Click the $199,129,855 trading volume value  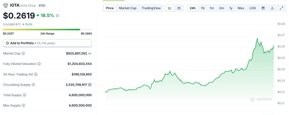click(82, 74)
